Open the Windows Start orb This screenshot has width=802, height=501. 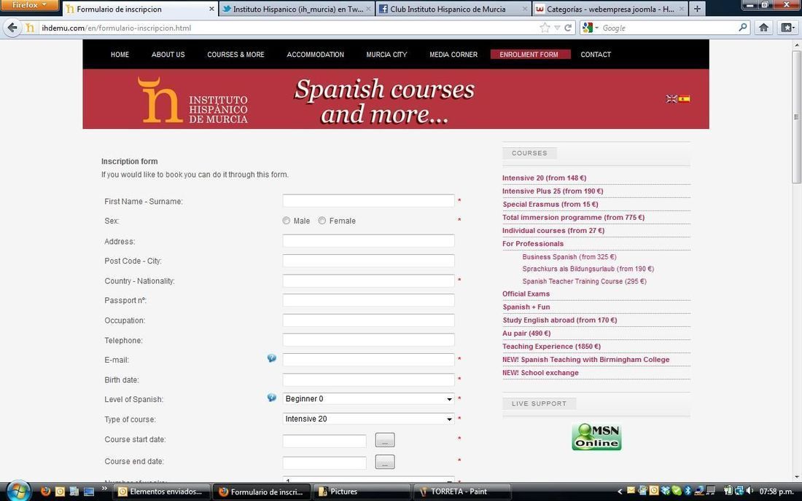[18, 492]
